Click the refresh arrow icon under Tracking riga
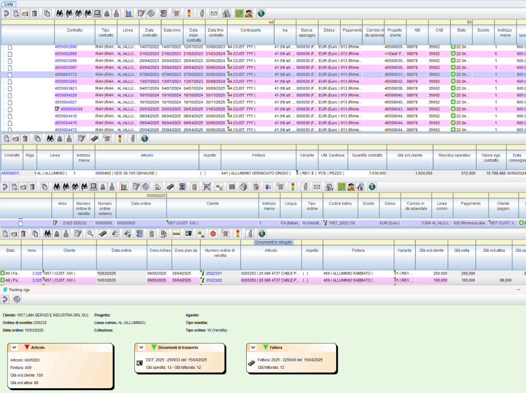Screen dimensions: 526x393 (6, 299)
